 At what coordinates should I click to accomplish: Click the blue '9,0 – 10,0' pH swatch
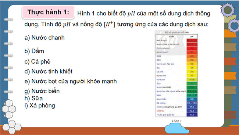tap(192, 103)
